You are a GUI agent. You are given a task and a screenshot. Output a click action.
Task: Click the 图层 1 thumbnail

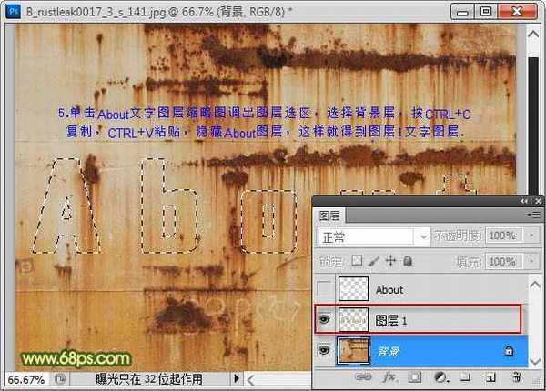click(x=353, y=319)
